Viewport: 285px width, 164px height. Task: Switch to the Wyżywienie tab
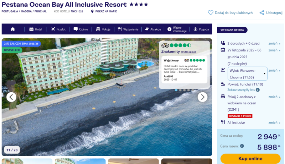point(128,29)
